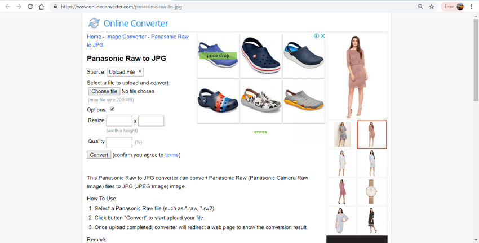Open the ad info icon
Screen dimensions: 479x243
[317, 36]
